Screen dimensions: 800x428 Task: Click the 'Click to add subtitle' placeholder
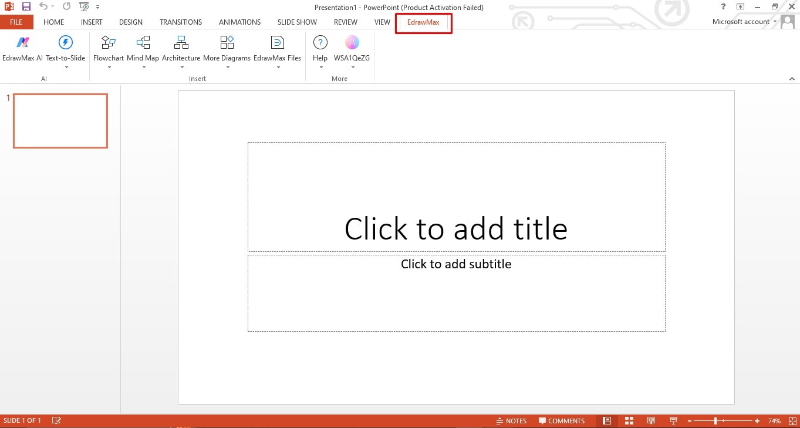point(456,293)
